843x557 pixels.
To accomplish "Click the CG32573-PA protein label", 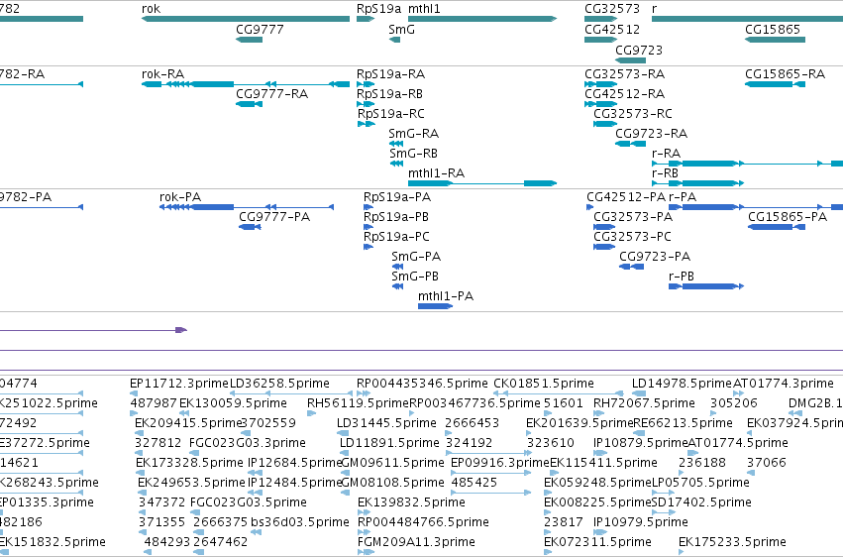I will click(633, 217).
